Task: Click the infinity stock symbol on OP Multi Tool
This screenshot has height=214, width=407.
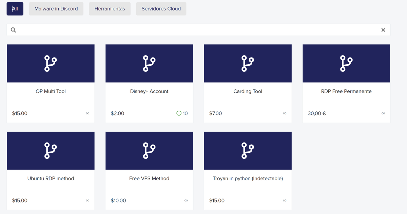Action: click(x=88, y=113)
